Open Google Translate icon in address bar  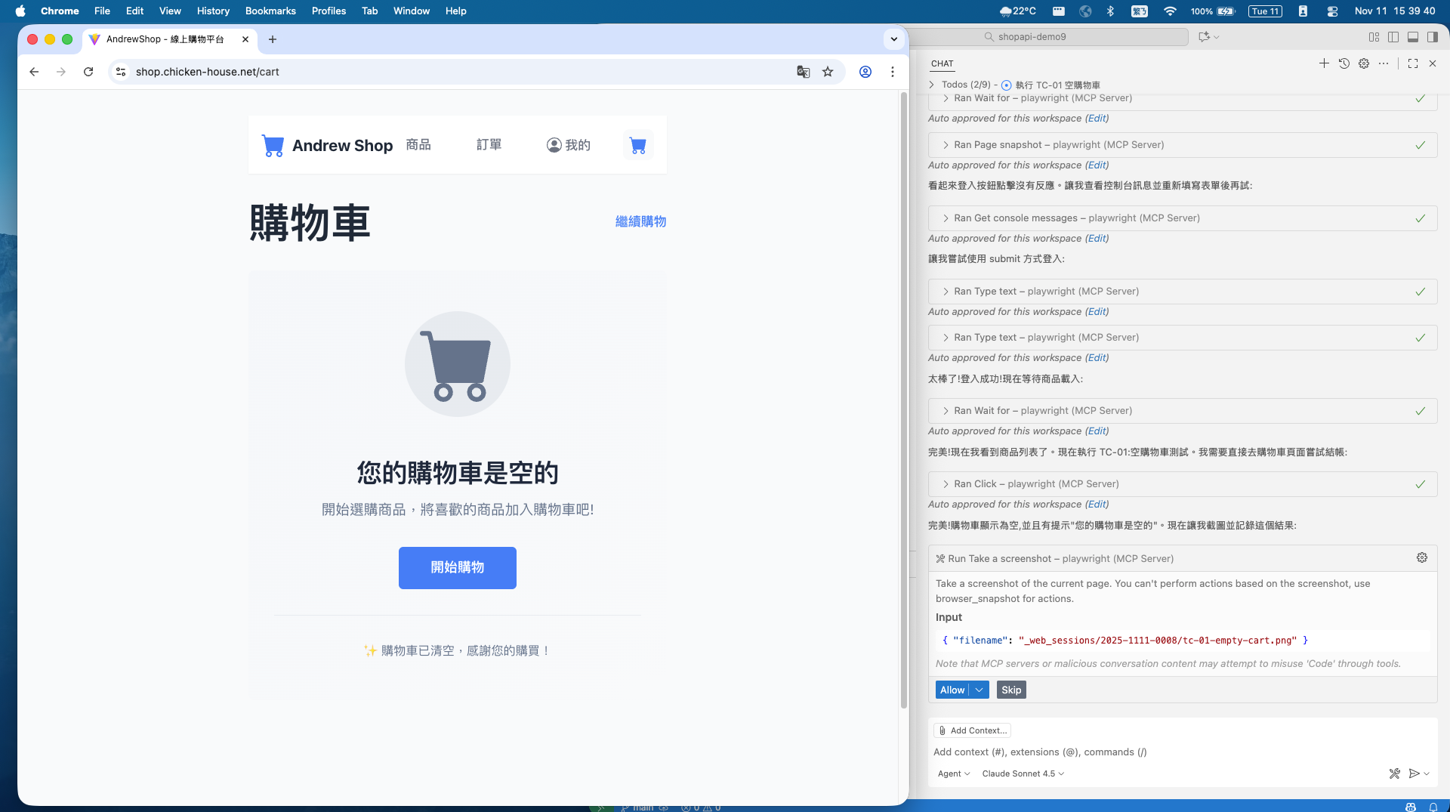pos(803,72)
